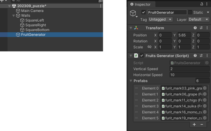Select SquareBottom in hierarchy
211x131 pixels.
pos(37,30)
